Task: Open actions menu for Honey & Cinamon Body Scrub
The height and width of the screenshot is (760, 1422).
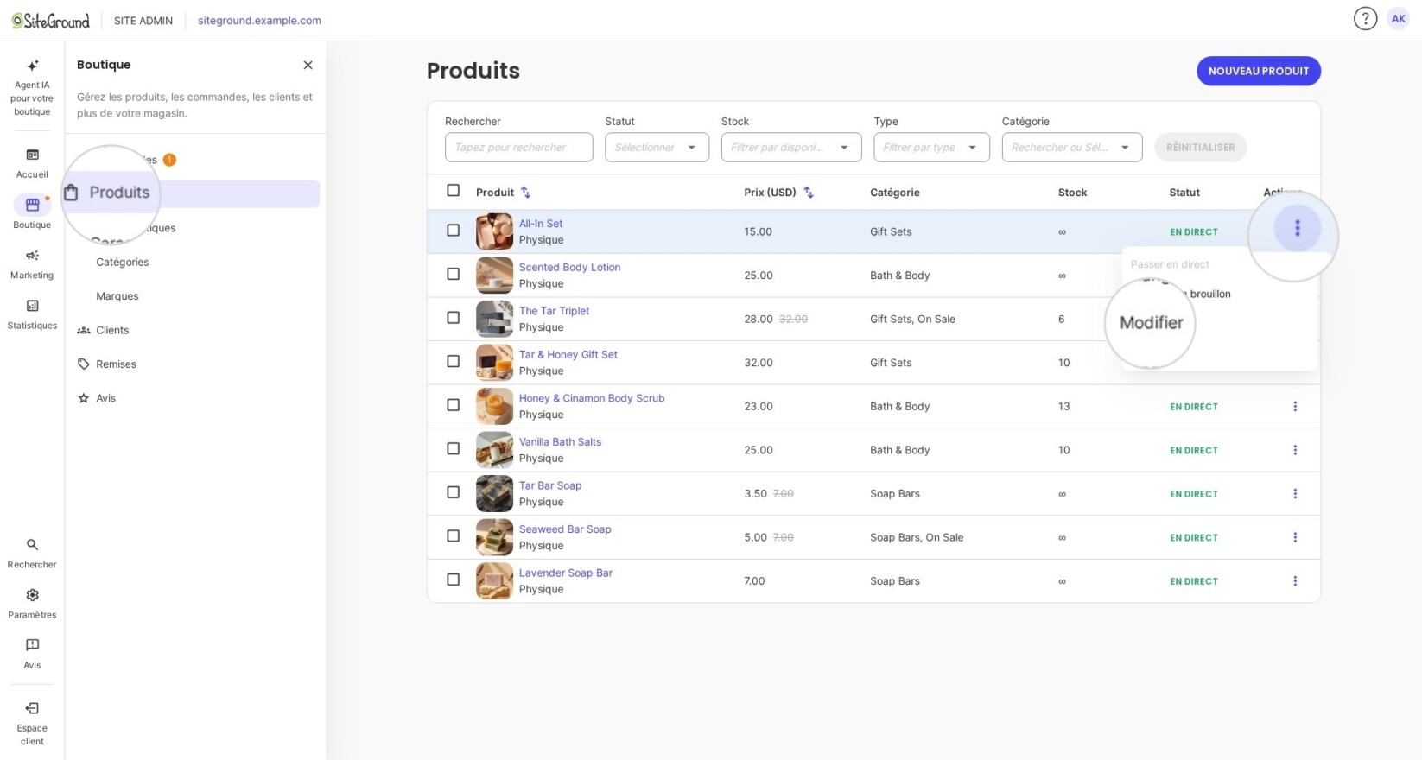Action: [1295, 407]
